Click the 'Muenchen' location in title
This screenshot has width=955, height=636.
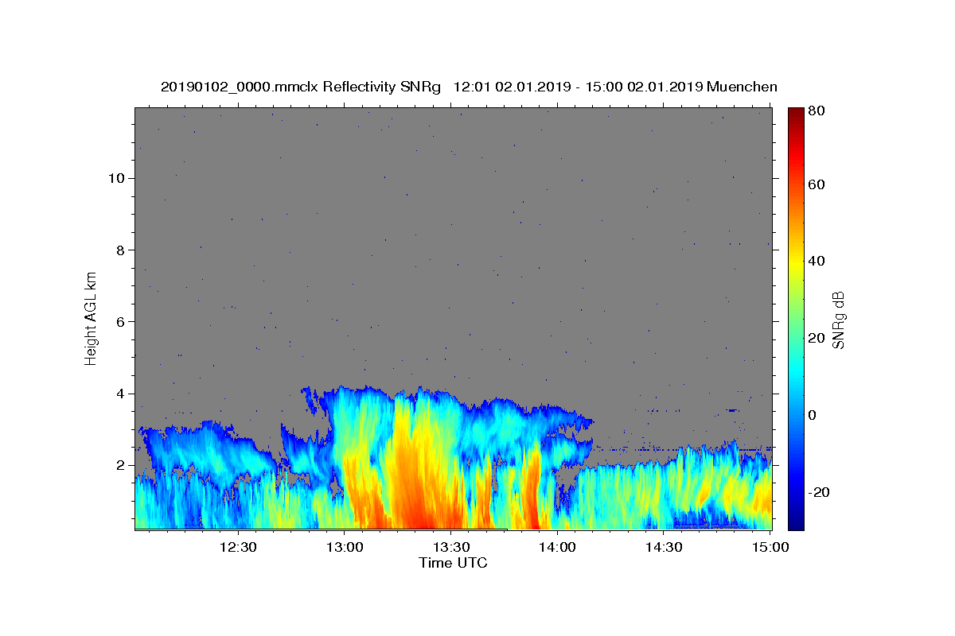click(x=742, y=87)
